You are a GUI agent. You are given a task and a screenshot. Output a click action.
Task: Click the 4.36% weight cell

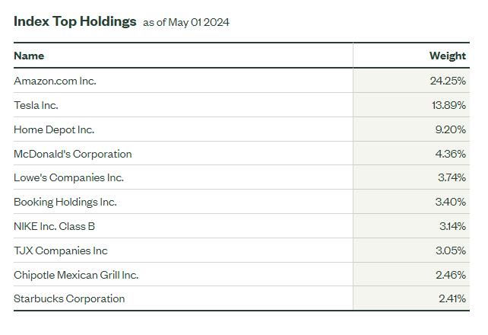pyautogui.click(x=450, y=154)
